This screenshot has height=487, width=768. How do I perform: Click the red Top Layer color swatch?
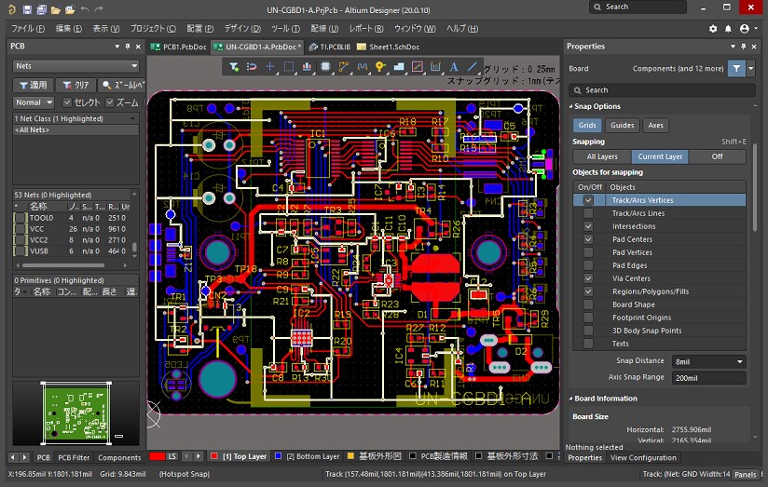(x=158, y=456)
